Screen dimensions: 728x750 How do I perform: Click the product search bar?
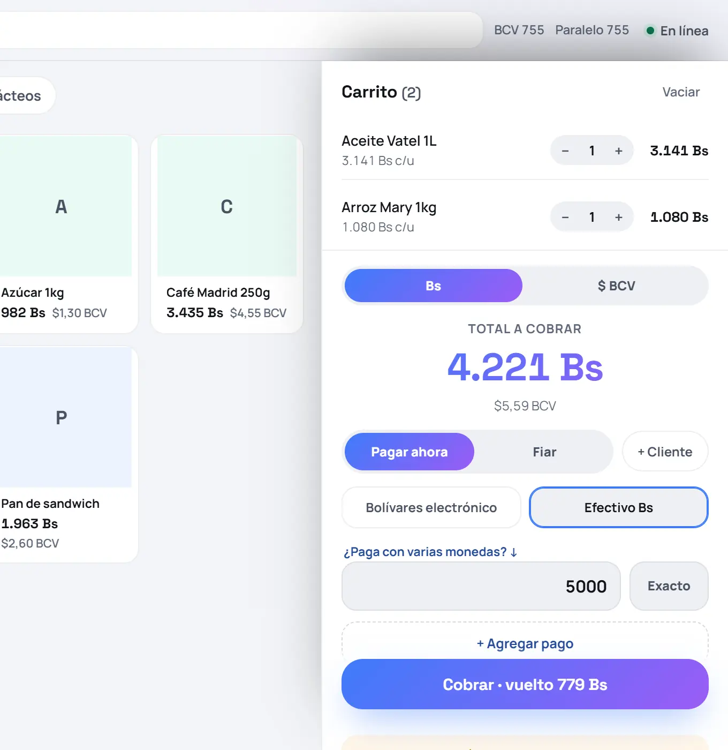(x=241, y=30)
